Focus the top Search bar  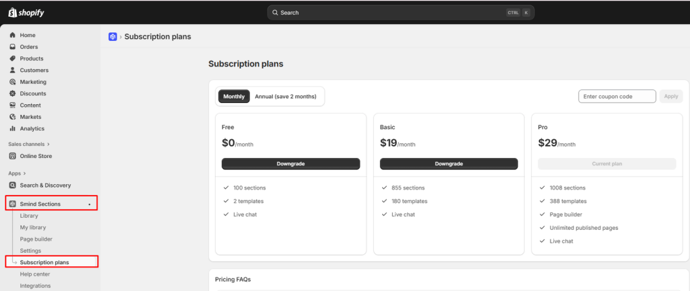(x=401, y=13)
